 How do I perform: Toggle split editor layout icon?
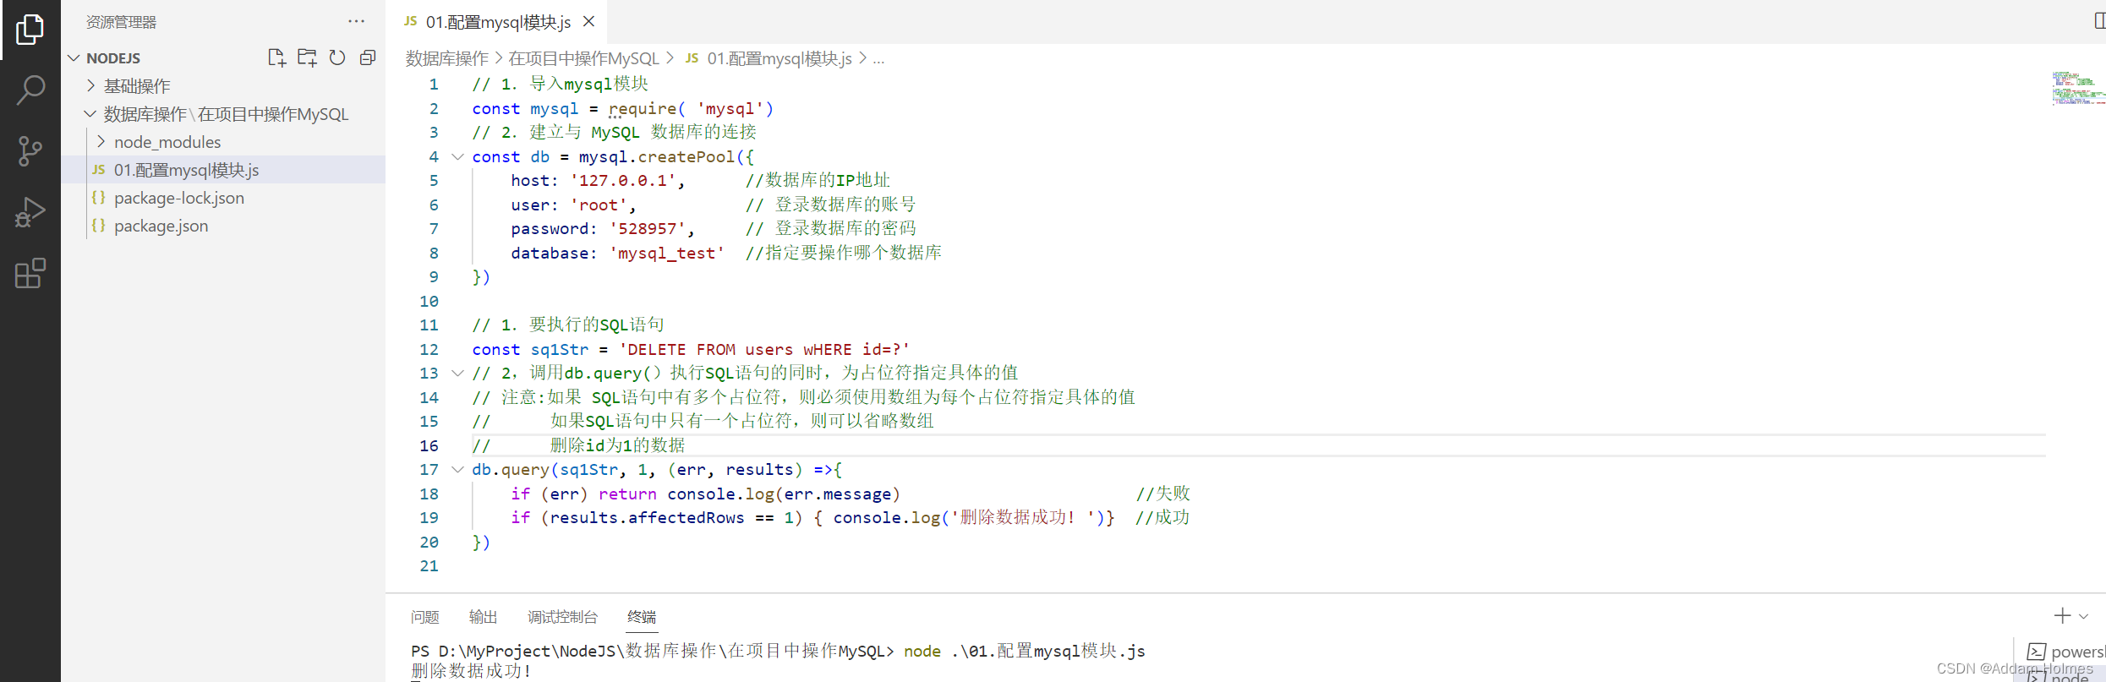click(x=2098, y=20)
